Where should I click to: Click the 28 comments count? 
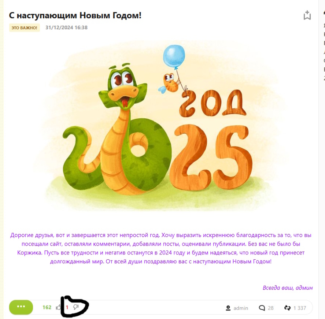coord(271,308)
